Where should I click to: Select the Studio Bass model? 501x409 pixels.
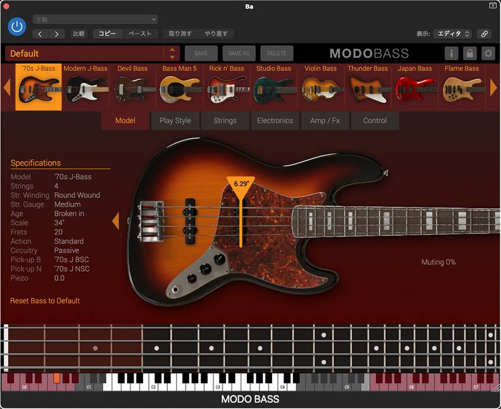coord(274,87)
